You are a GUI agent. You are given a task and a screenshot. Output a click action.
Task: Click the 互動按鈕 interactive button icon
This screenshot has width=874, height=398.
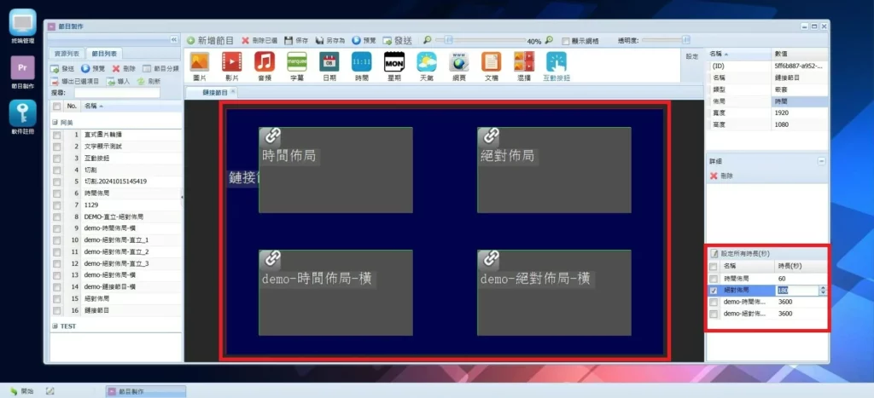pos(556,62)
